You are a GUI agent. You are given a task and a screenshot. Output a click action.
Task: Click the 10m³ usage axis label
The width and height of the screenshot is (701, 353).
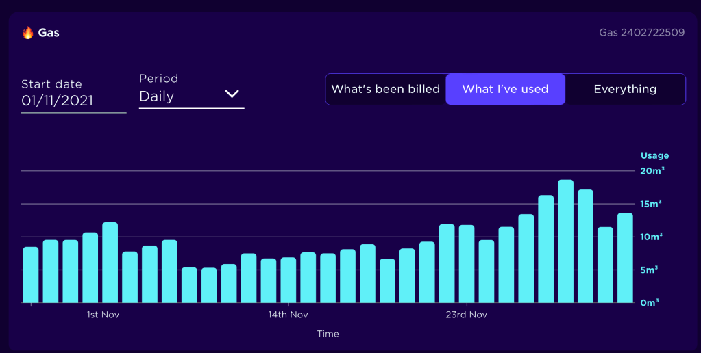pyautogui.click(x=652, y=237)
